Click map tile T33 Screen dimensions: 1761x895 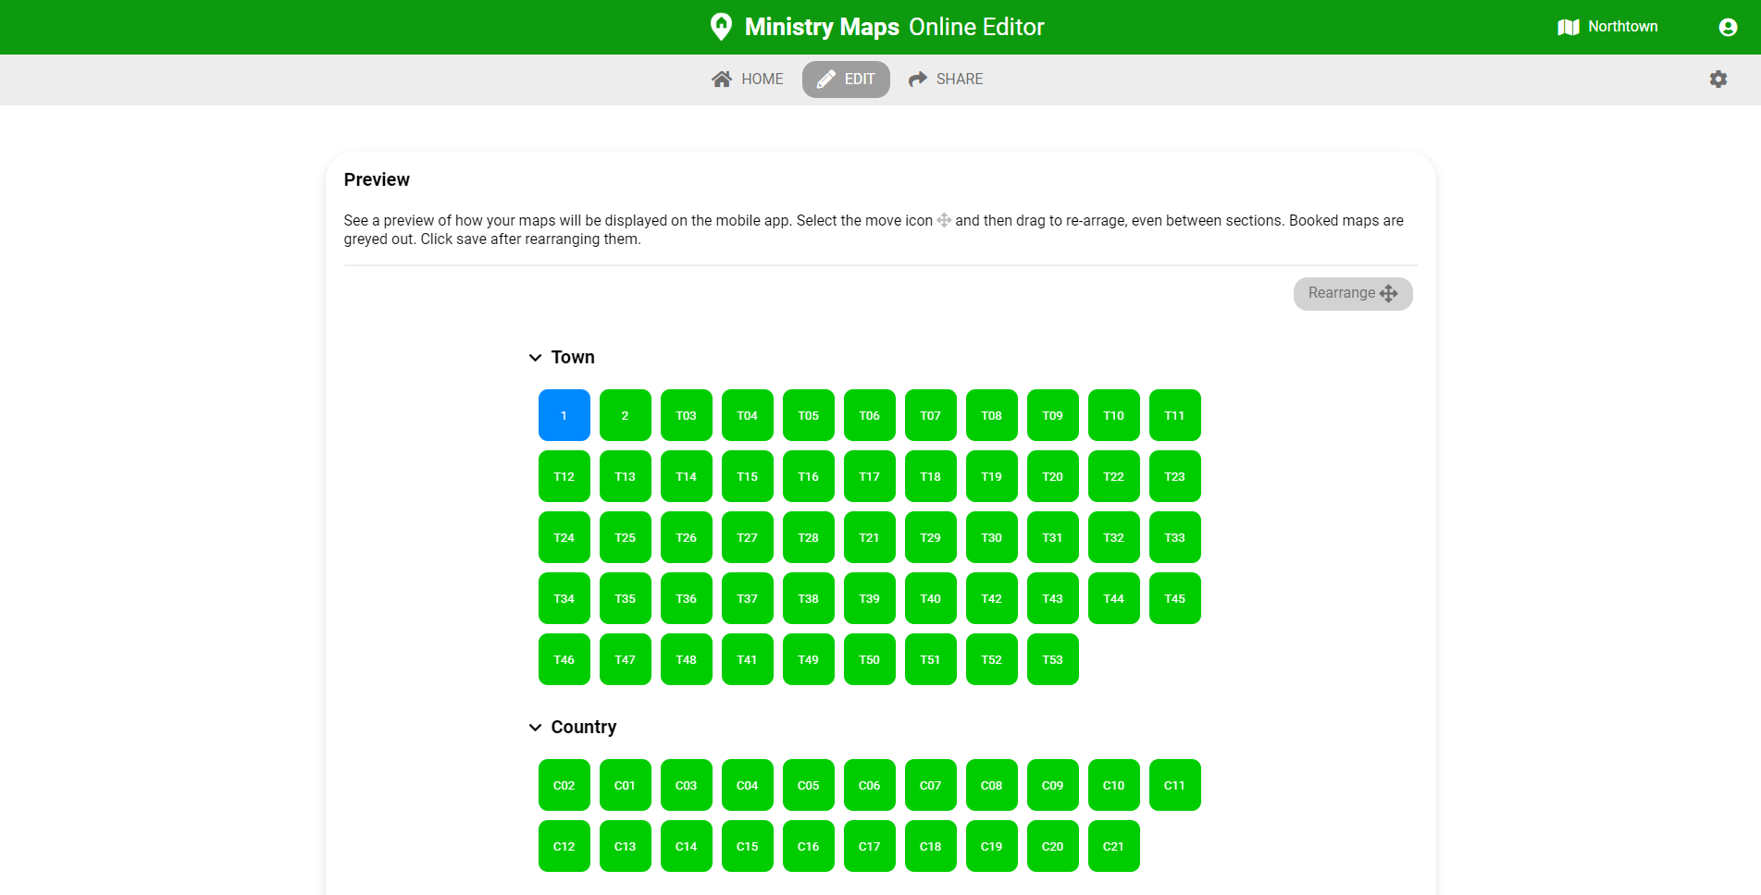tap(1175, 537)
